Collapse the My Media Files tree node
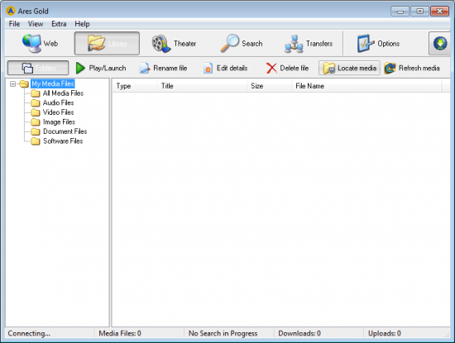The image size is (455, 343). 12,83
